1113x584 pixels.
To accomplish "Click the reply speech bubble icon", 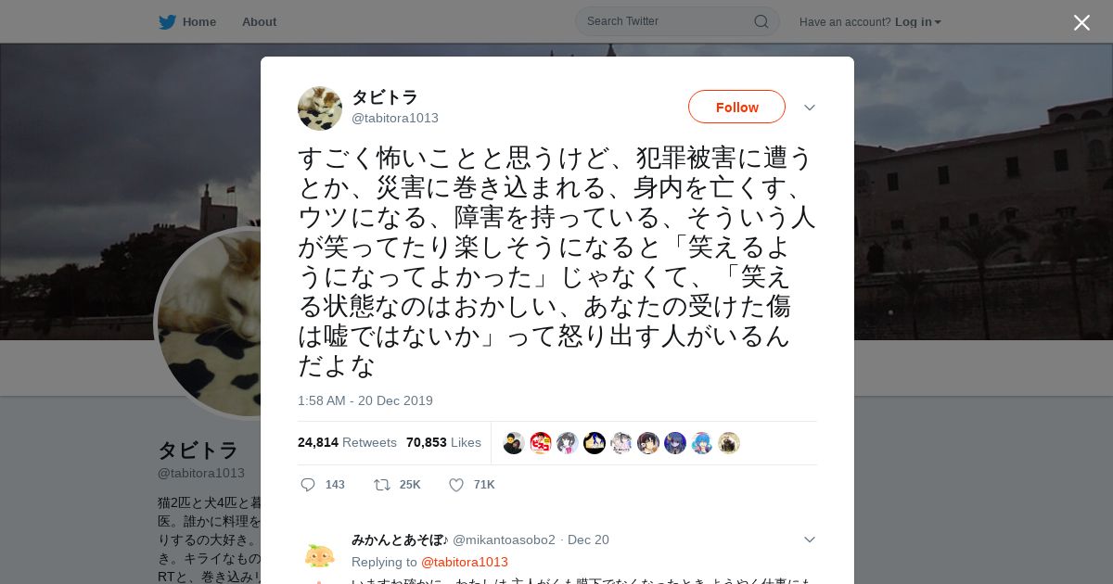I will [x=308, y=485].
